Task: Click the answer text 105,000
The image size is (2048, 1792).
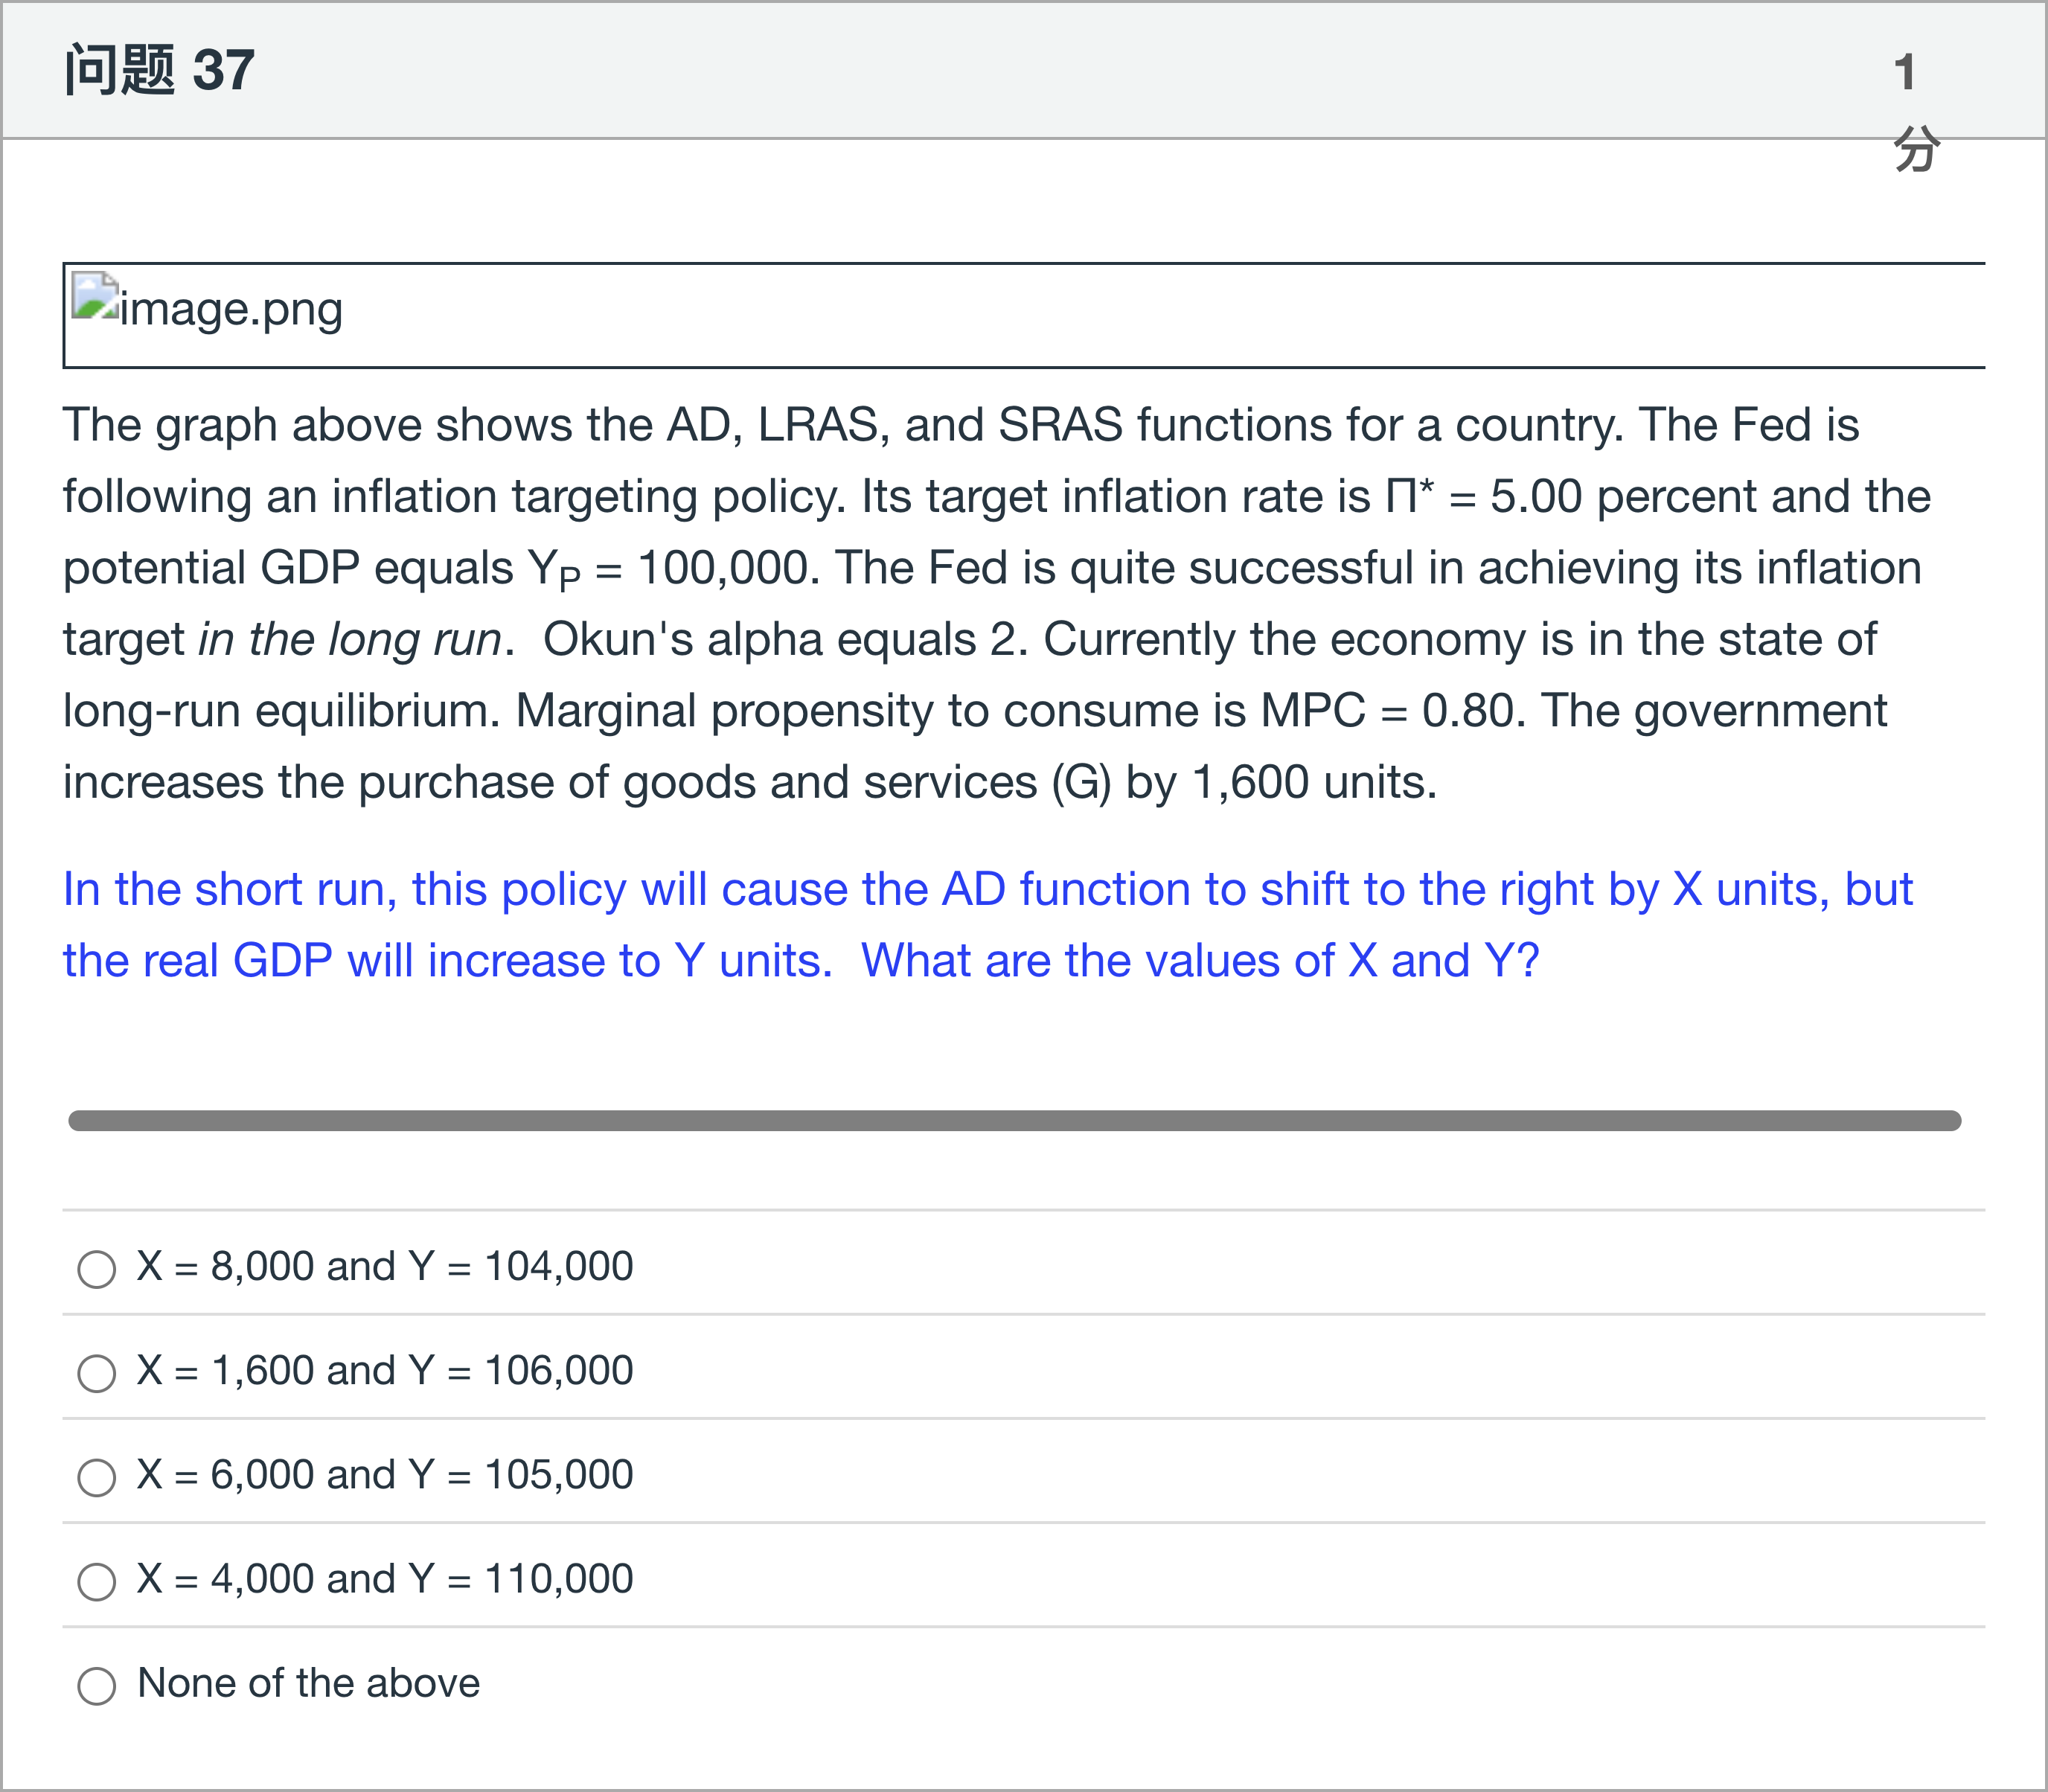Action: pyautogui.click(x=558, y=1475)
